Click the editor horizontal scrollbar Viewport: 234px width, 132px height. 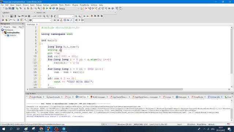106,89
